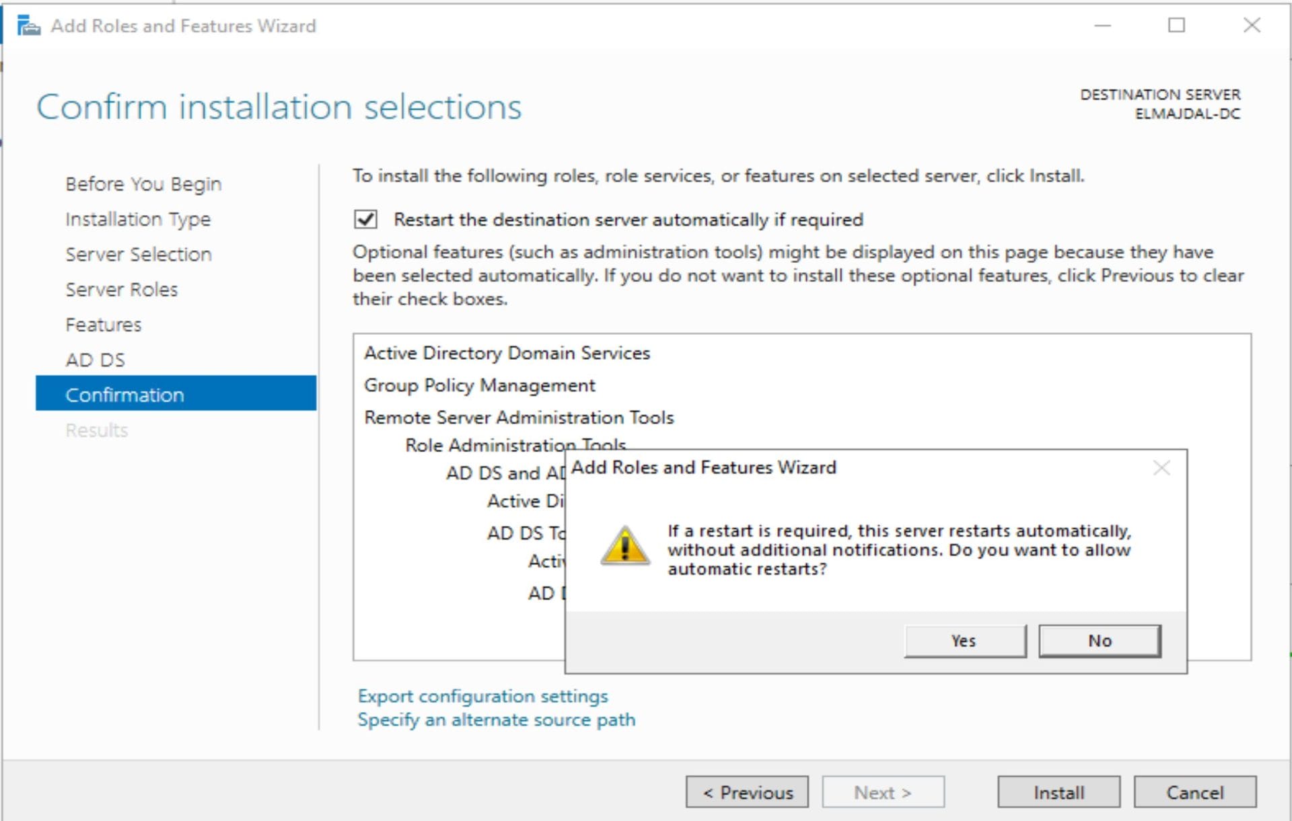Image resolution: width=1292 pixels, height=821 pixels.
Task: Open the Features wizard page
Action: 103,324
